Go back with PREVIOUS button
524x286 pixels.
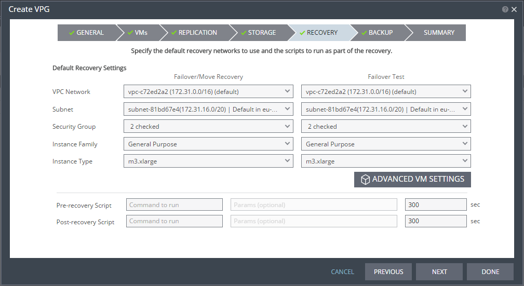[x=388, y=272]
